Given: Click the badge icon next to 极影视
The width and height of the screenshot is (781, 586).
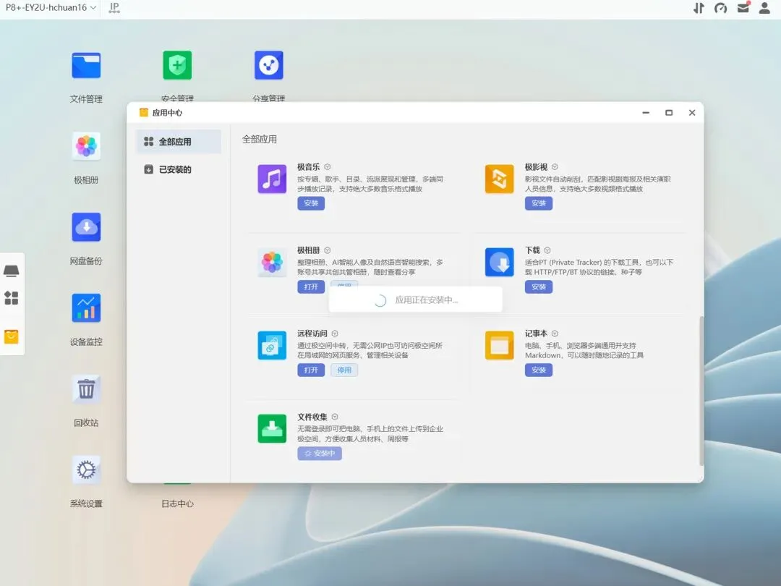Looking at the screenshot, I should click(555, 167).
